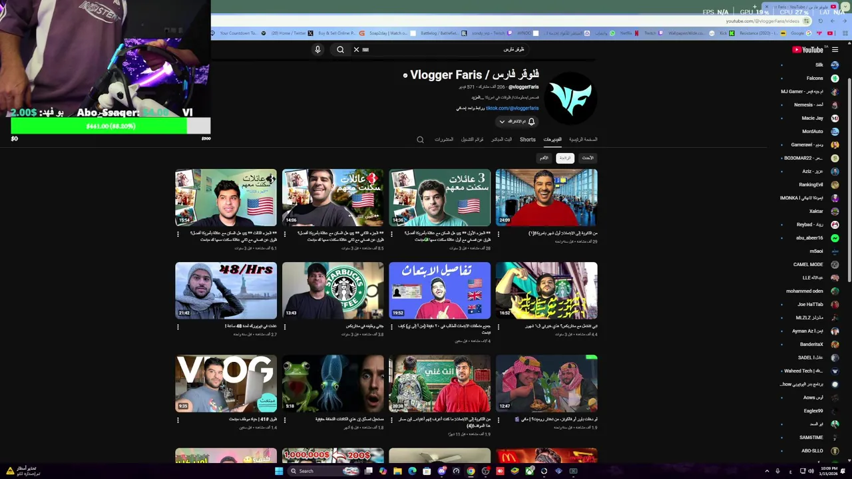
Task: Open three-dot menu of the 14:35 video
Action: click(391, 234)
